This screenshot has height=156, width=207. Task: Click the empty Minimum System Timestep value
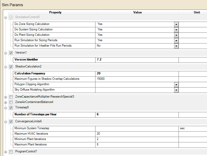pos(137,129)
